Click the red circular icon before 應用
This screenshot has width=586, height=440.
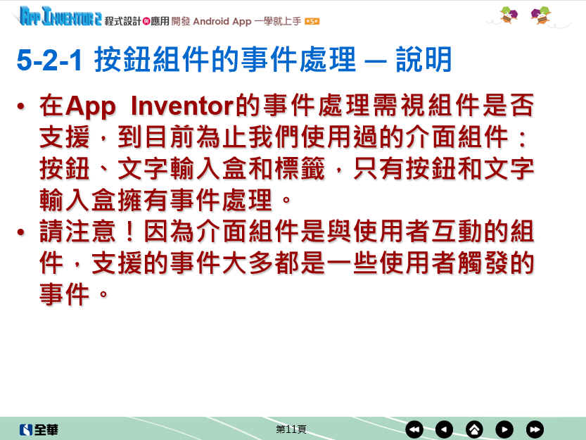pyautogui.click(x=146, y=22)
